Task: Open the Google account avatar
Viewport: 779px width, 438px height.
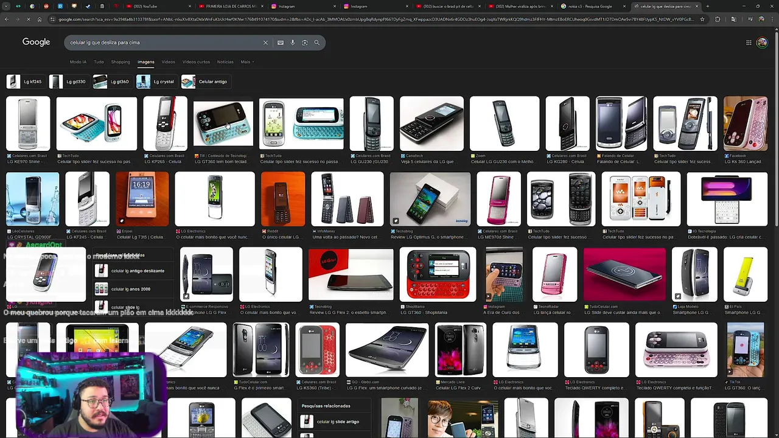Action: pos(762,43)
